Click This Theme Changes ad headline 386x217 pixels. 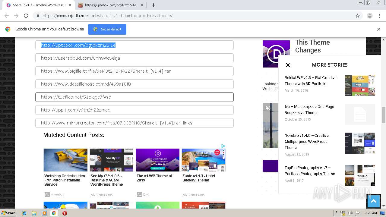[312, 46]
